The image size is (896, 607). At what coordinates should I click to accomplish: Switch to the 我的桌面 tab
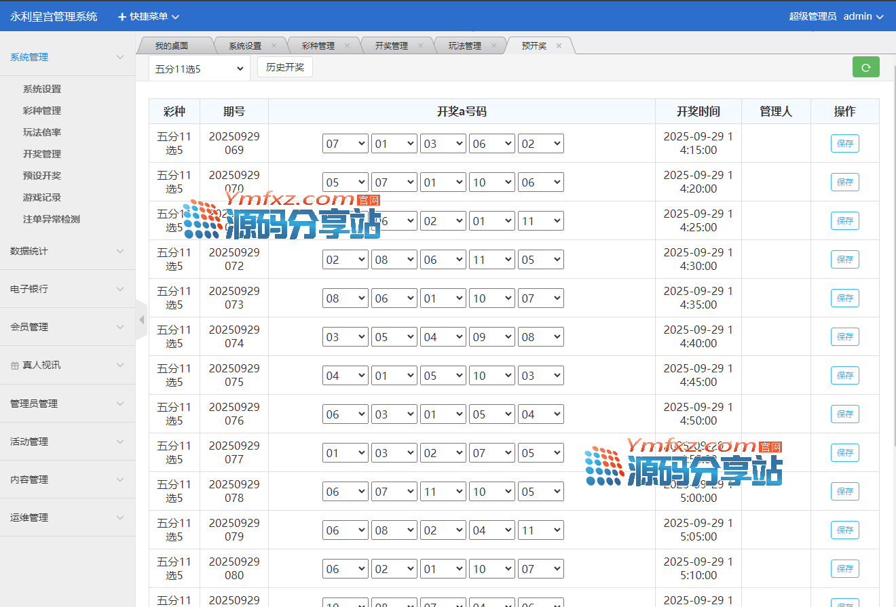[x=171, y=46]
